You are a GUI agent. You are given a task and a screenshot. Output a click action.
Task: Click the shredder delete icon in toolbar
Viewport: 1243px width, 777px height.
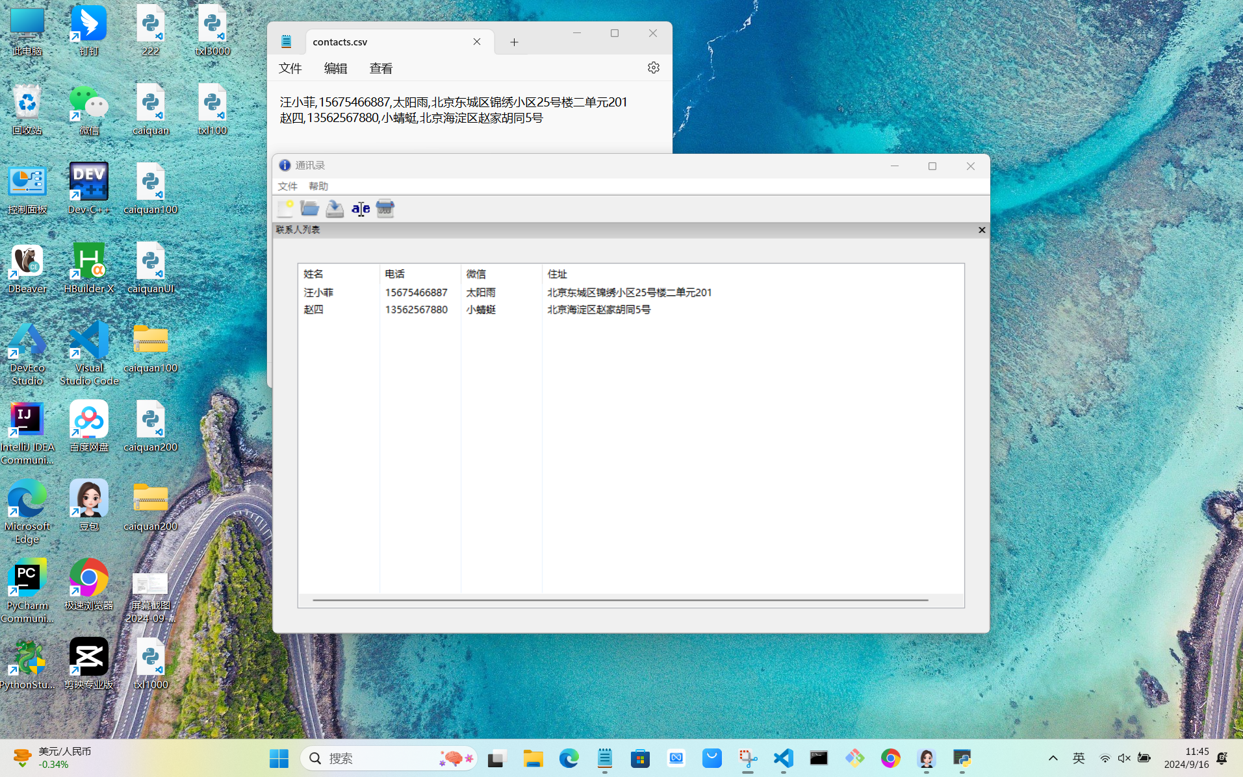385,208
